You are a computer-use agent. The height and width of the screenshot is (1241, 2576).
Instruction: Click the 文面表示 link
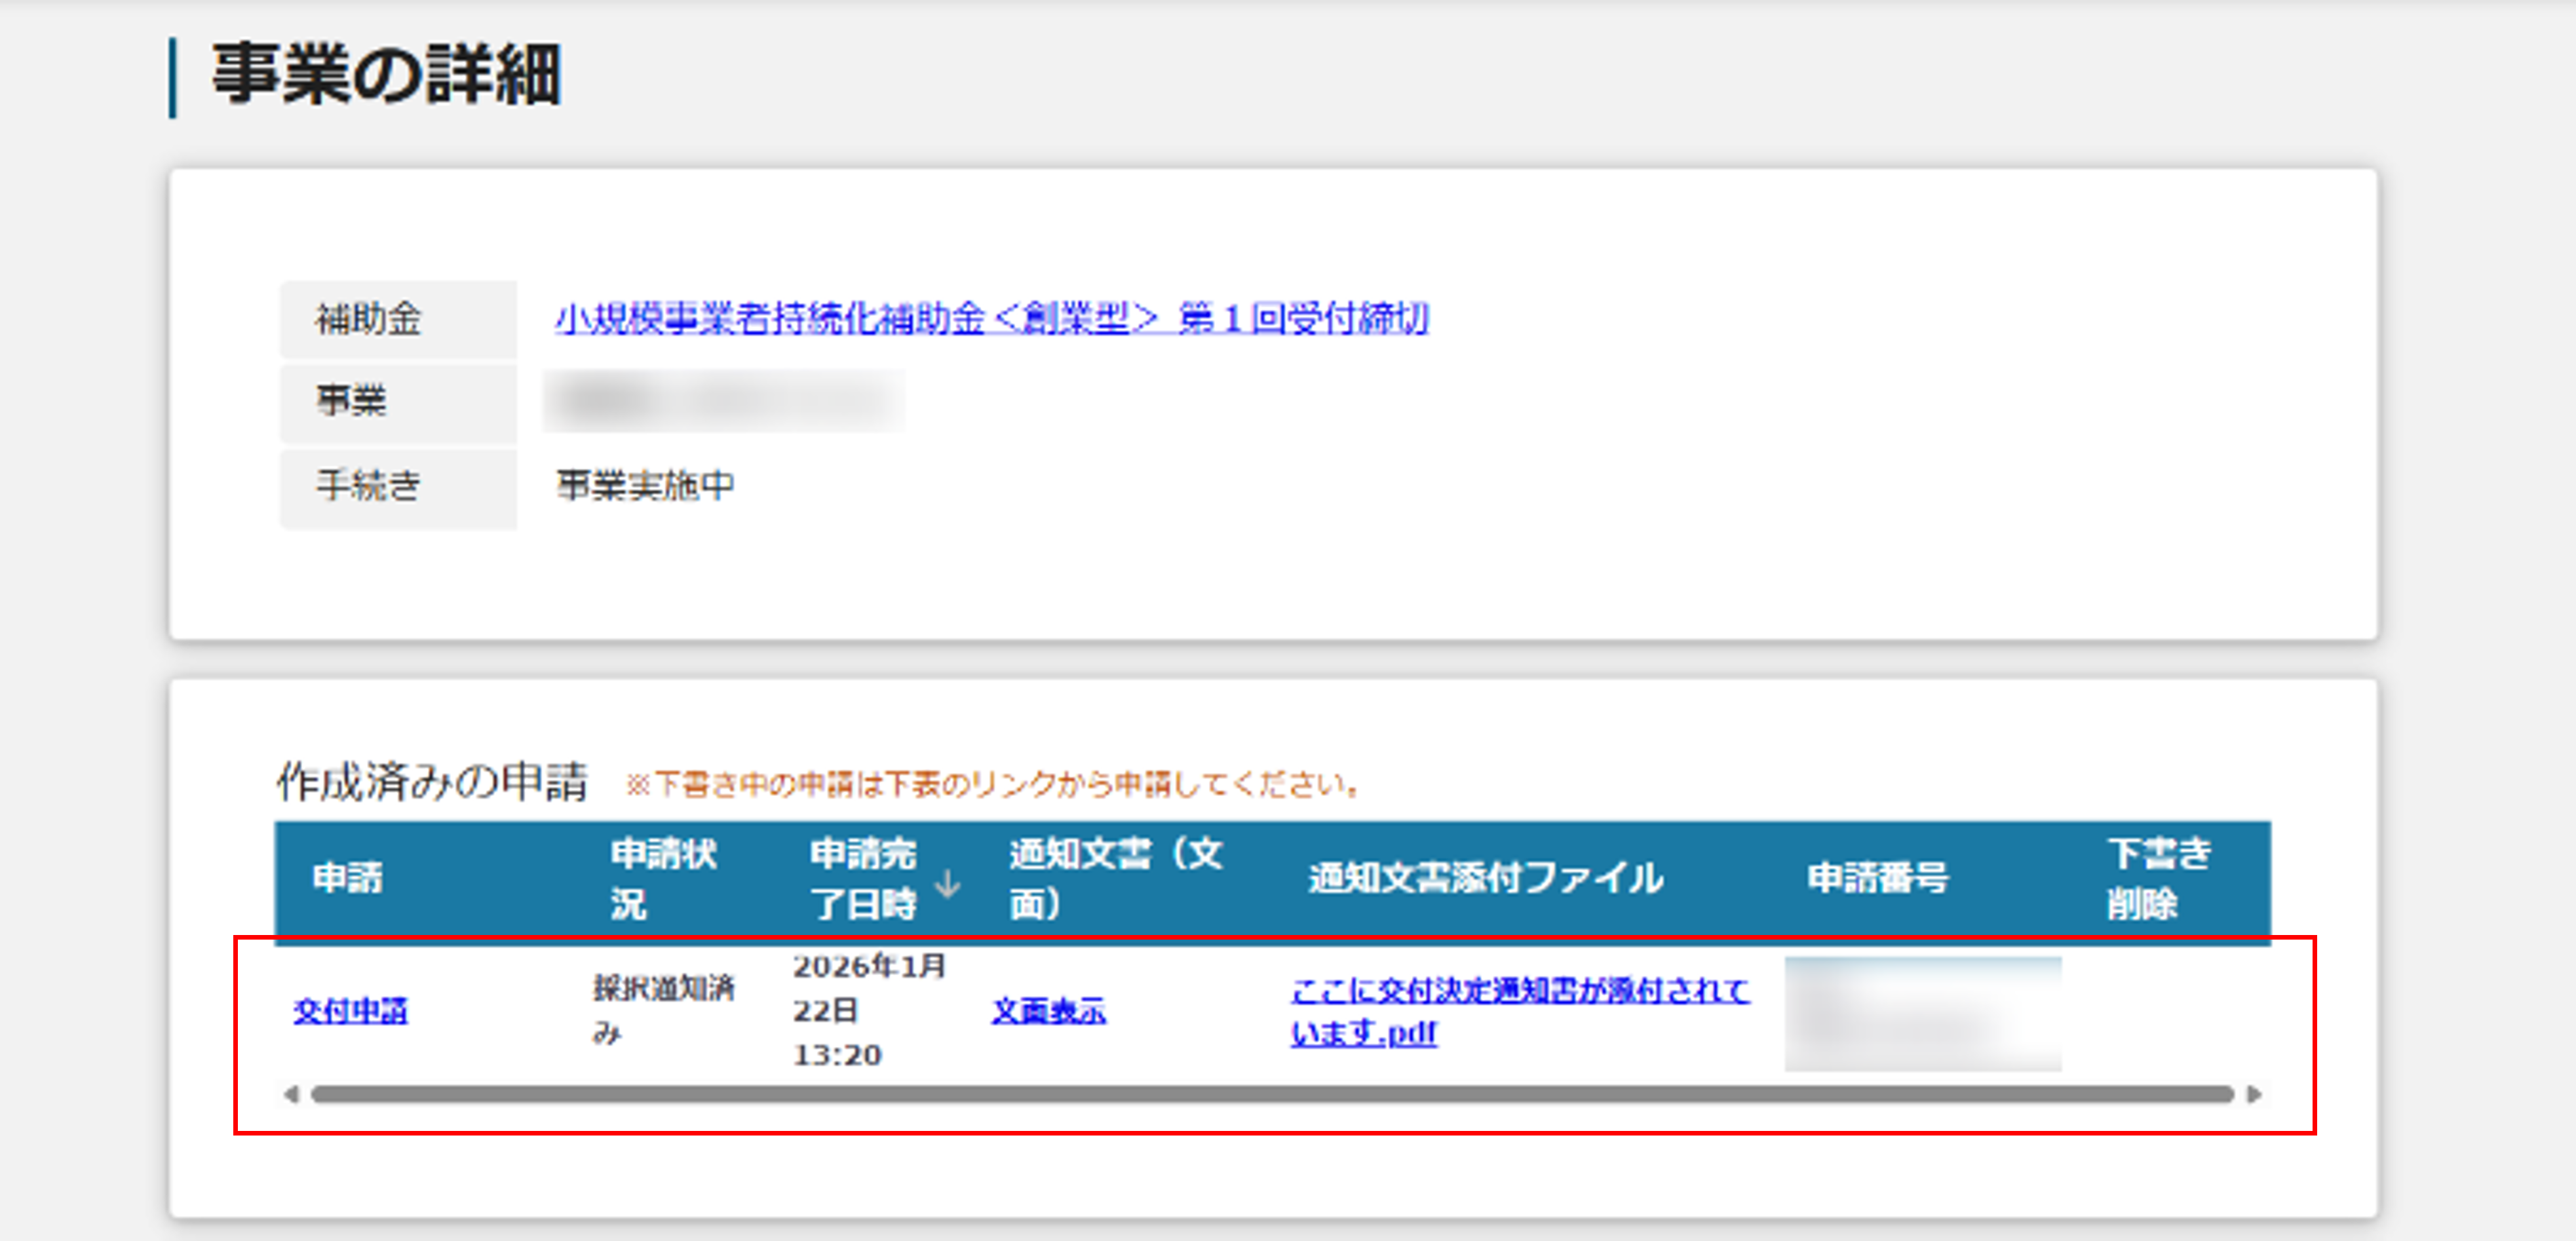[x=1048, y=1011]
